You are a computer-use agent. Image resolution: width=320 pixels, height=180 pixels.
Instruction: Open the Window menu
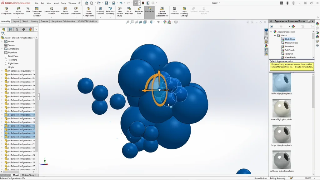tap(72, 3)
